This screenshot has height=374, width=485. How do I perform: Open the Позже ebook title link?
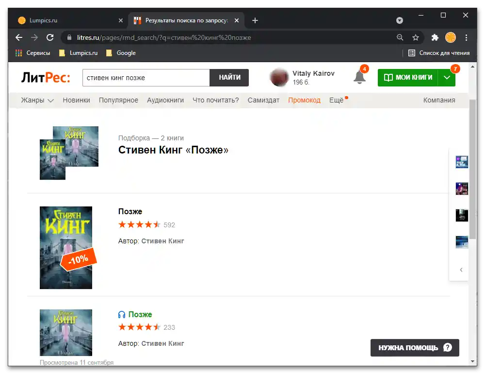pyautogui.click(x=130, y=212)
